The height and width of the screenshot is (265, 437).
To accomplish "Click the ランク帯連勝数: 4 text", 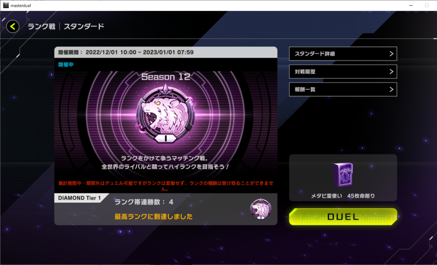I will click(x=144, y=202).
